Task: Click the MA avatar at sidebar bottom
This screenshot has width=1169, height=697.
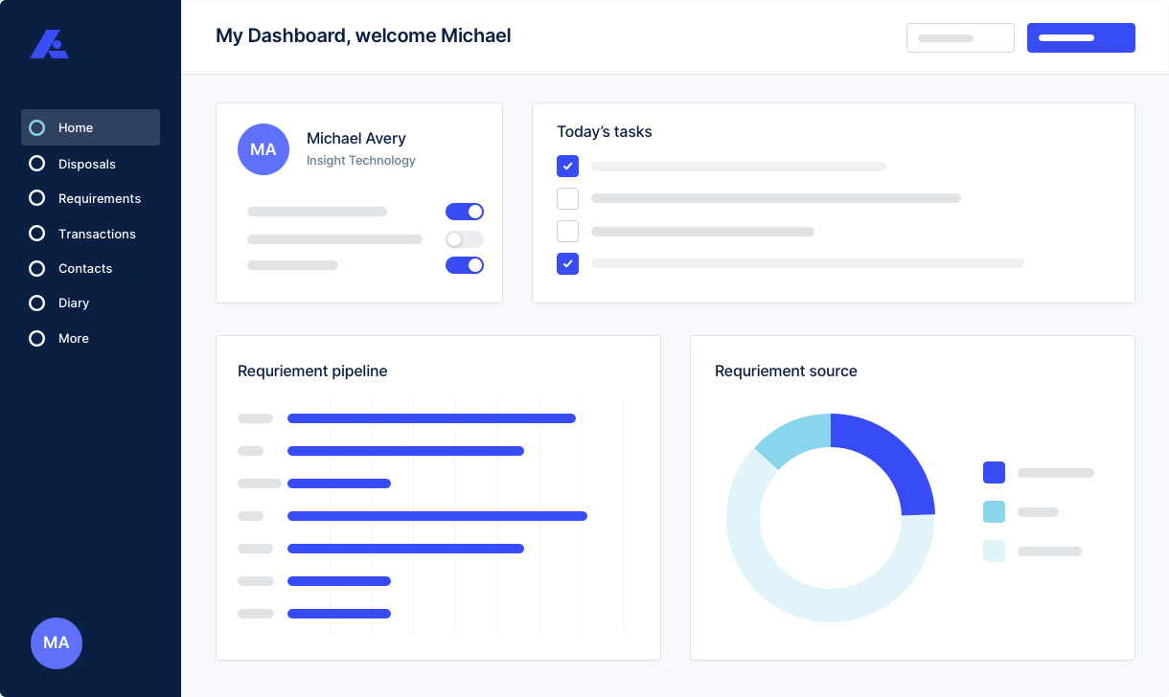Action: click(57, 642)
